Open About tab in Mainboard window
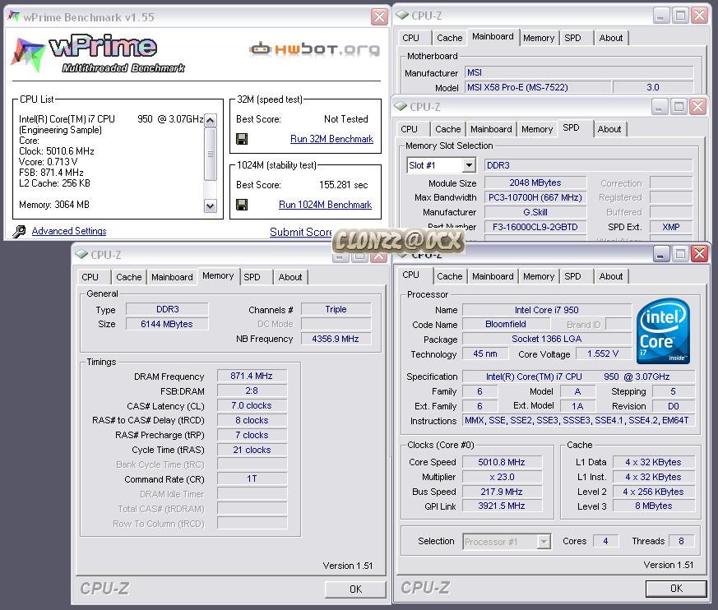Image resolution: width=718 pixels, height=610 pixels. coord(611,38)
